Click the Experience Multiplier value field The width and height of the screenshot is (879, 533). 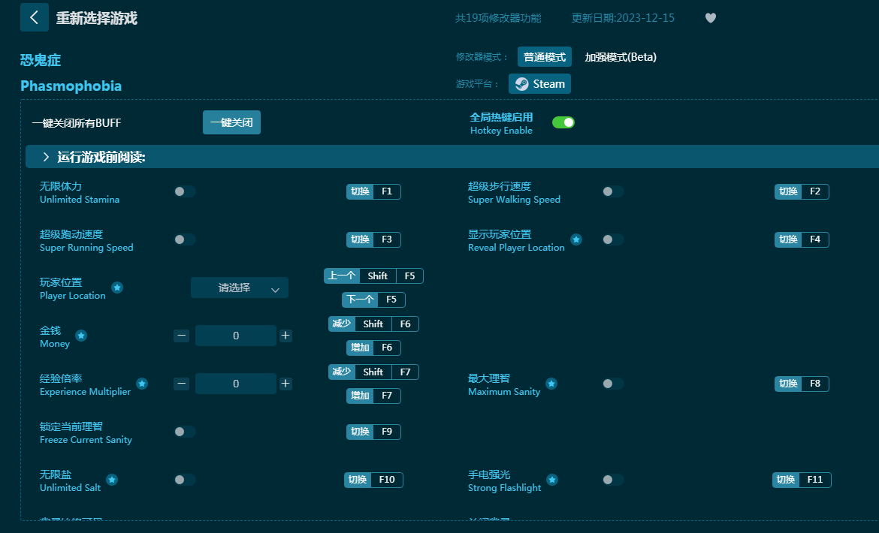click(x=235, y=384)
